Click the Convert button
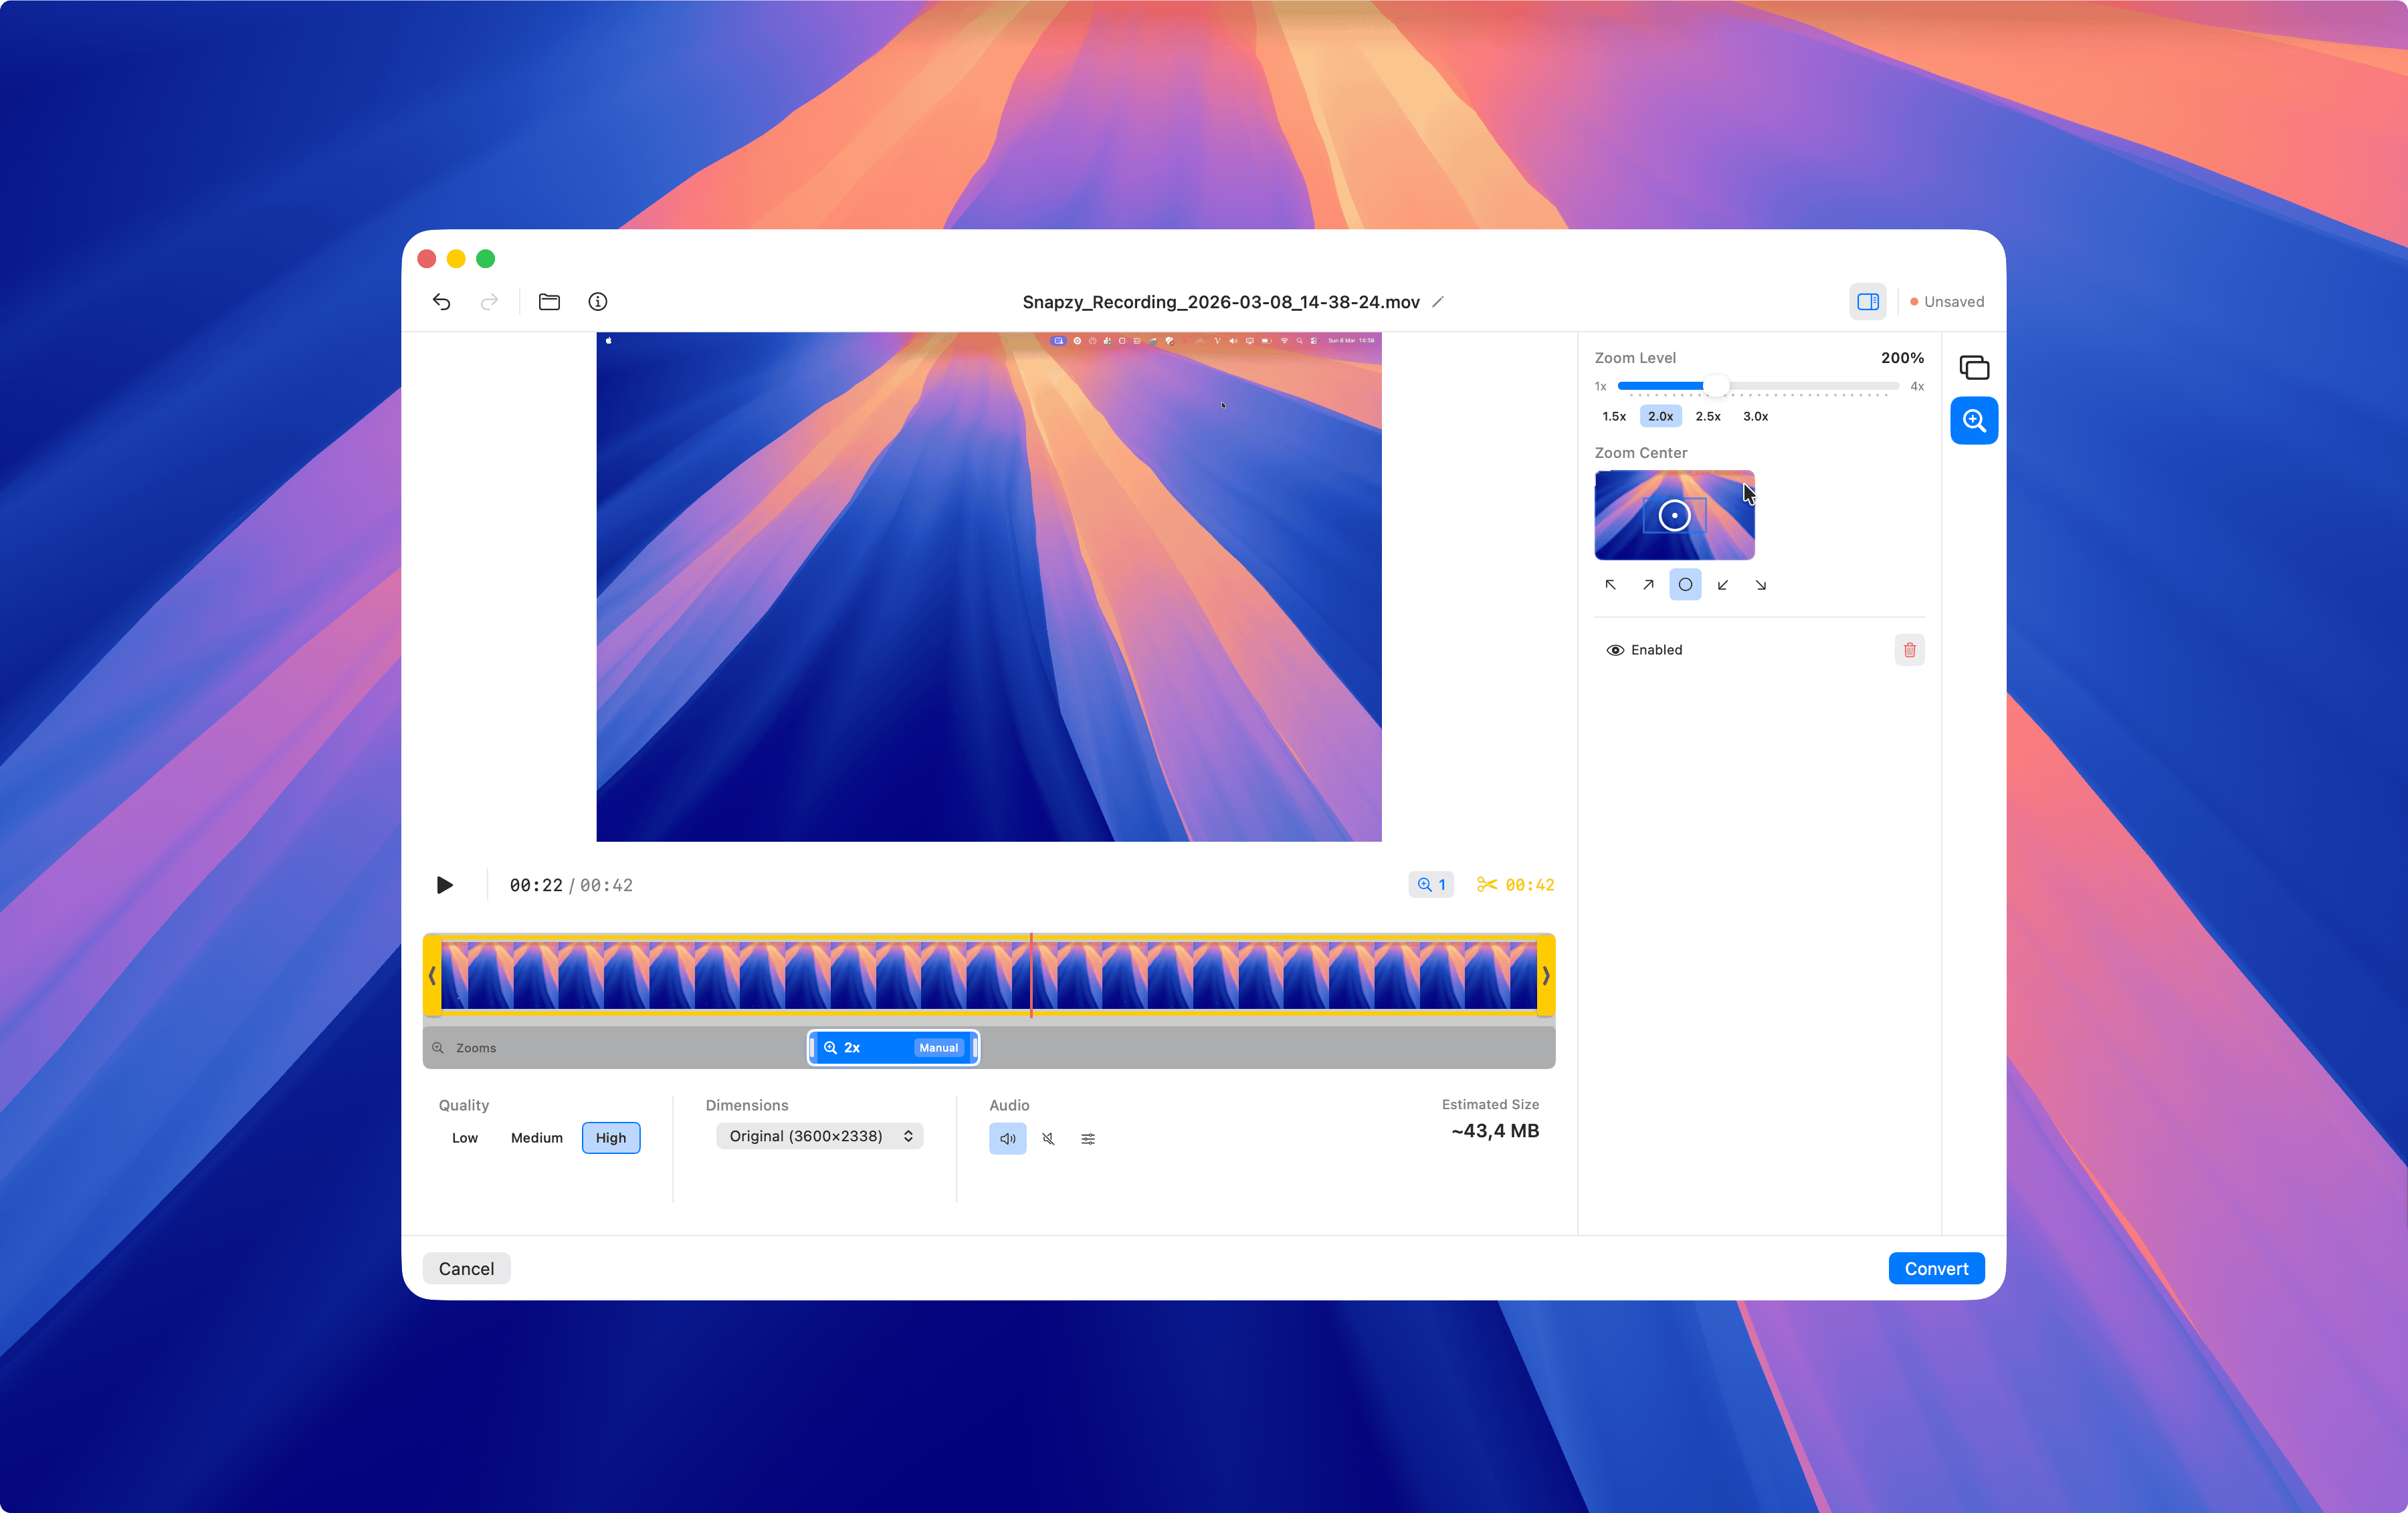The width and height of the screenshot is (2408, 1513). pyautogui.click(x=1935, y=1268)
